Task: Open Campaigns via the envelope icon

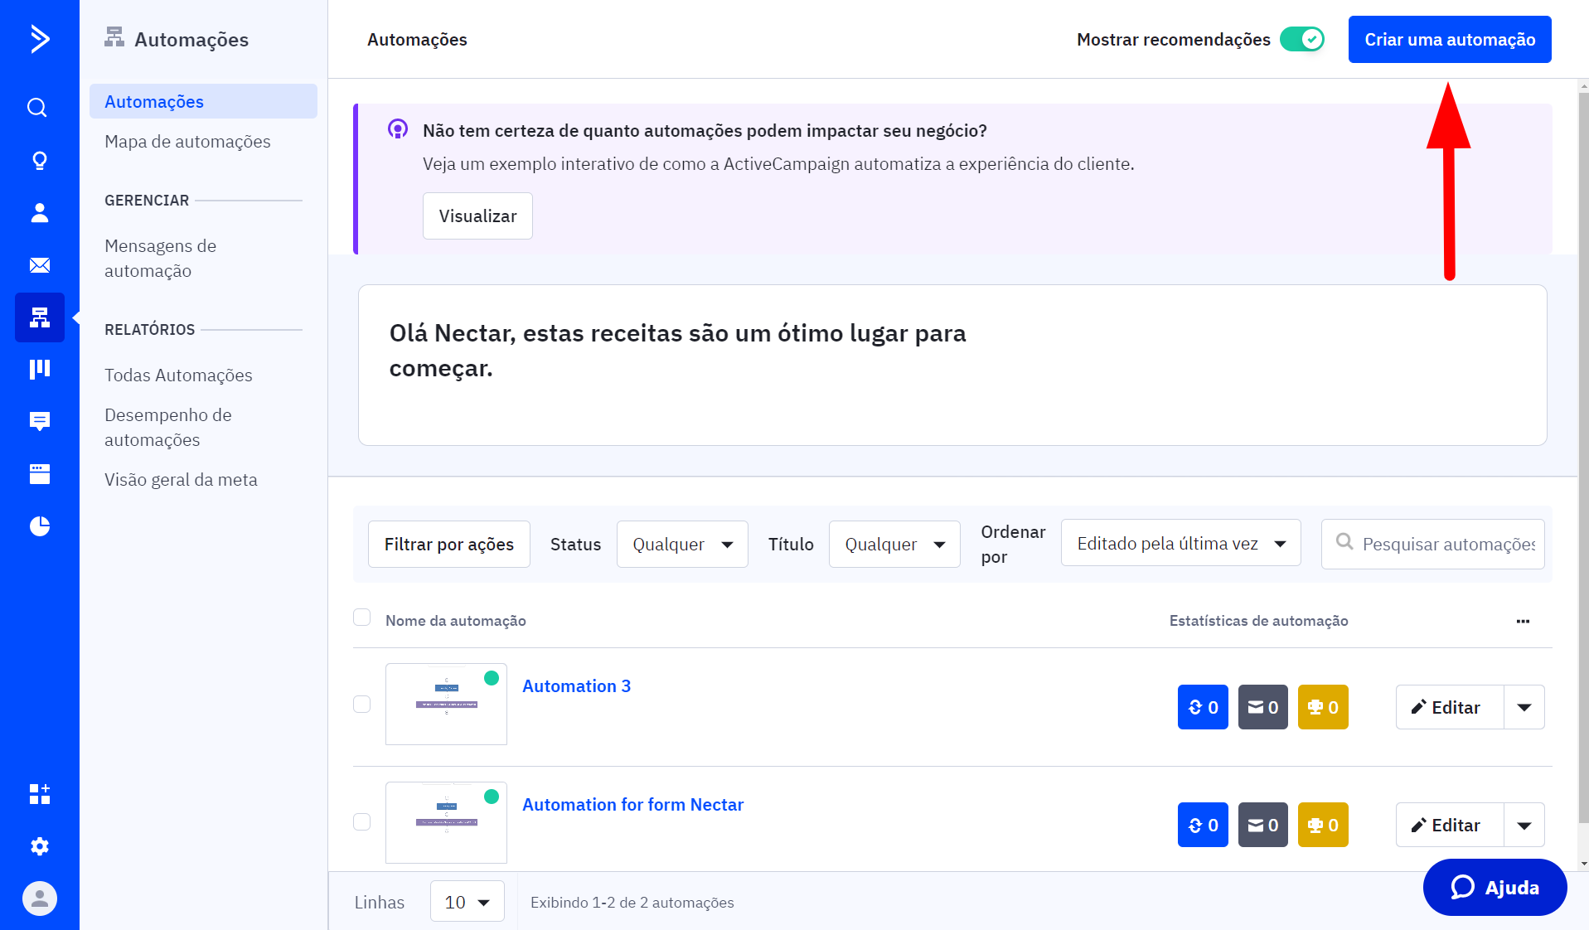Action: 39,265
